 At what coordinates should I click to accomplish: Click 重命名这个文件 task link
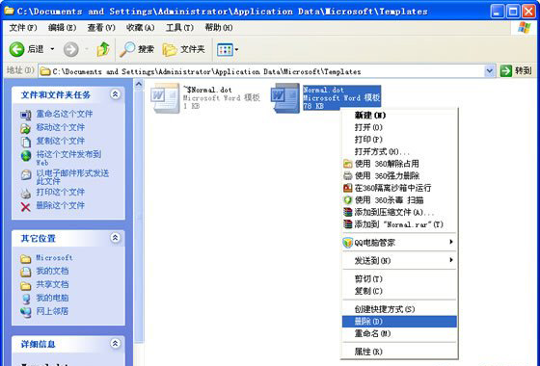[65, 114]
